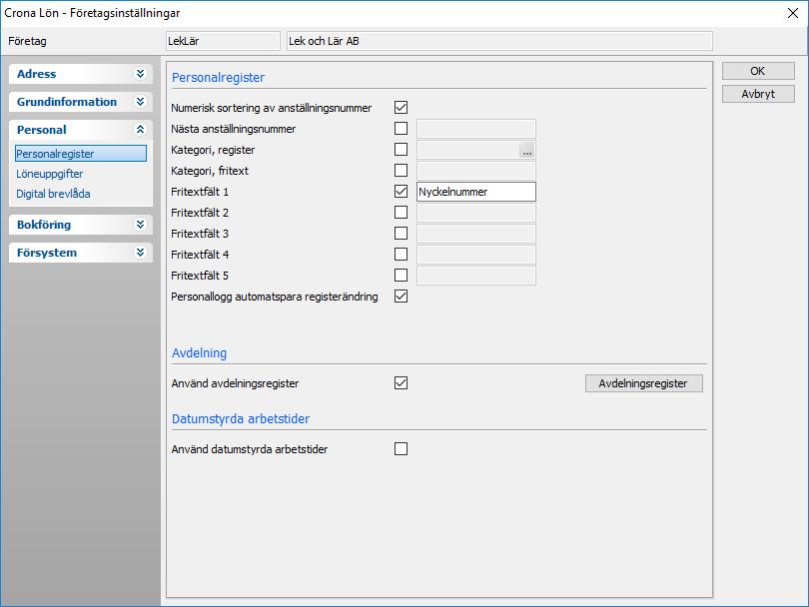Screen dimensions: 809x607
Task: Open Digital brevlåda settings
Action: tap(53, 194)
